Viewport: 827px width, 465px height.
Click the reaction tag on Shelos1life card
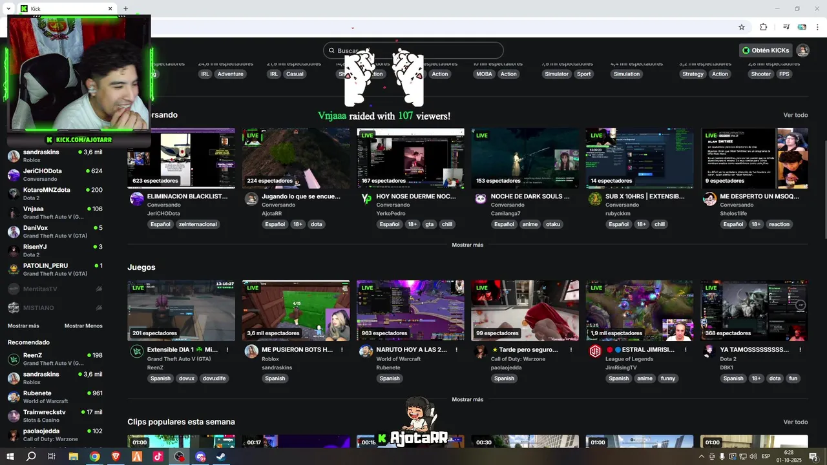779,224
